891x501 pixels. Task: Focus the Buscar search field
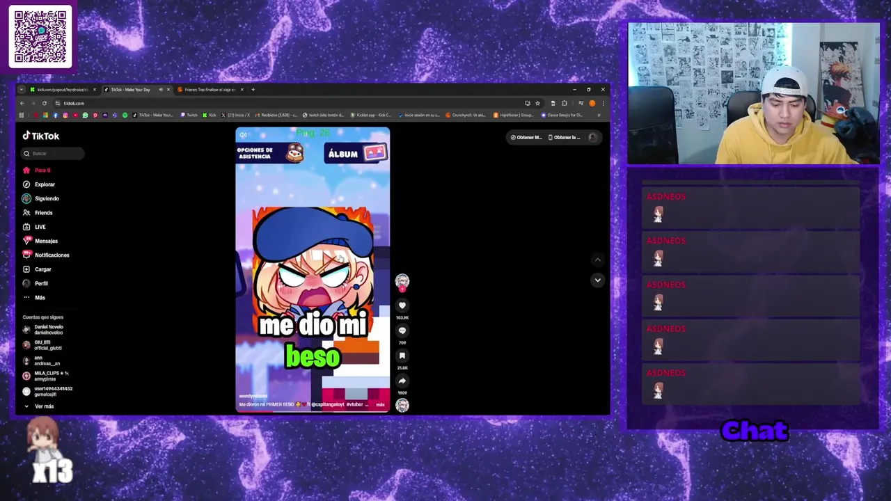click(53, 153)
